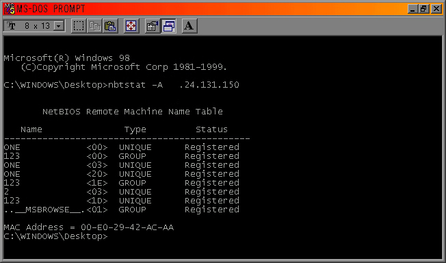Click the MS-DOS PROMPT title bar text
Image resolution: width=446 pixels, height=263 pixels.
point(51,9)
